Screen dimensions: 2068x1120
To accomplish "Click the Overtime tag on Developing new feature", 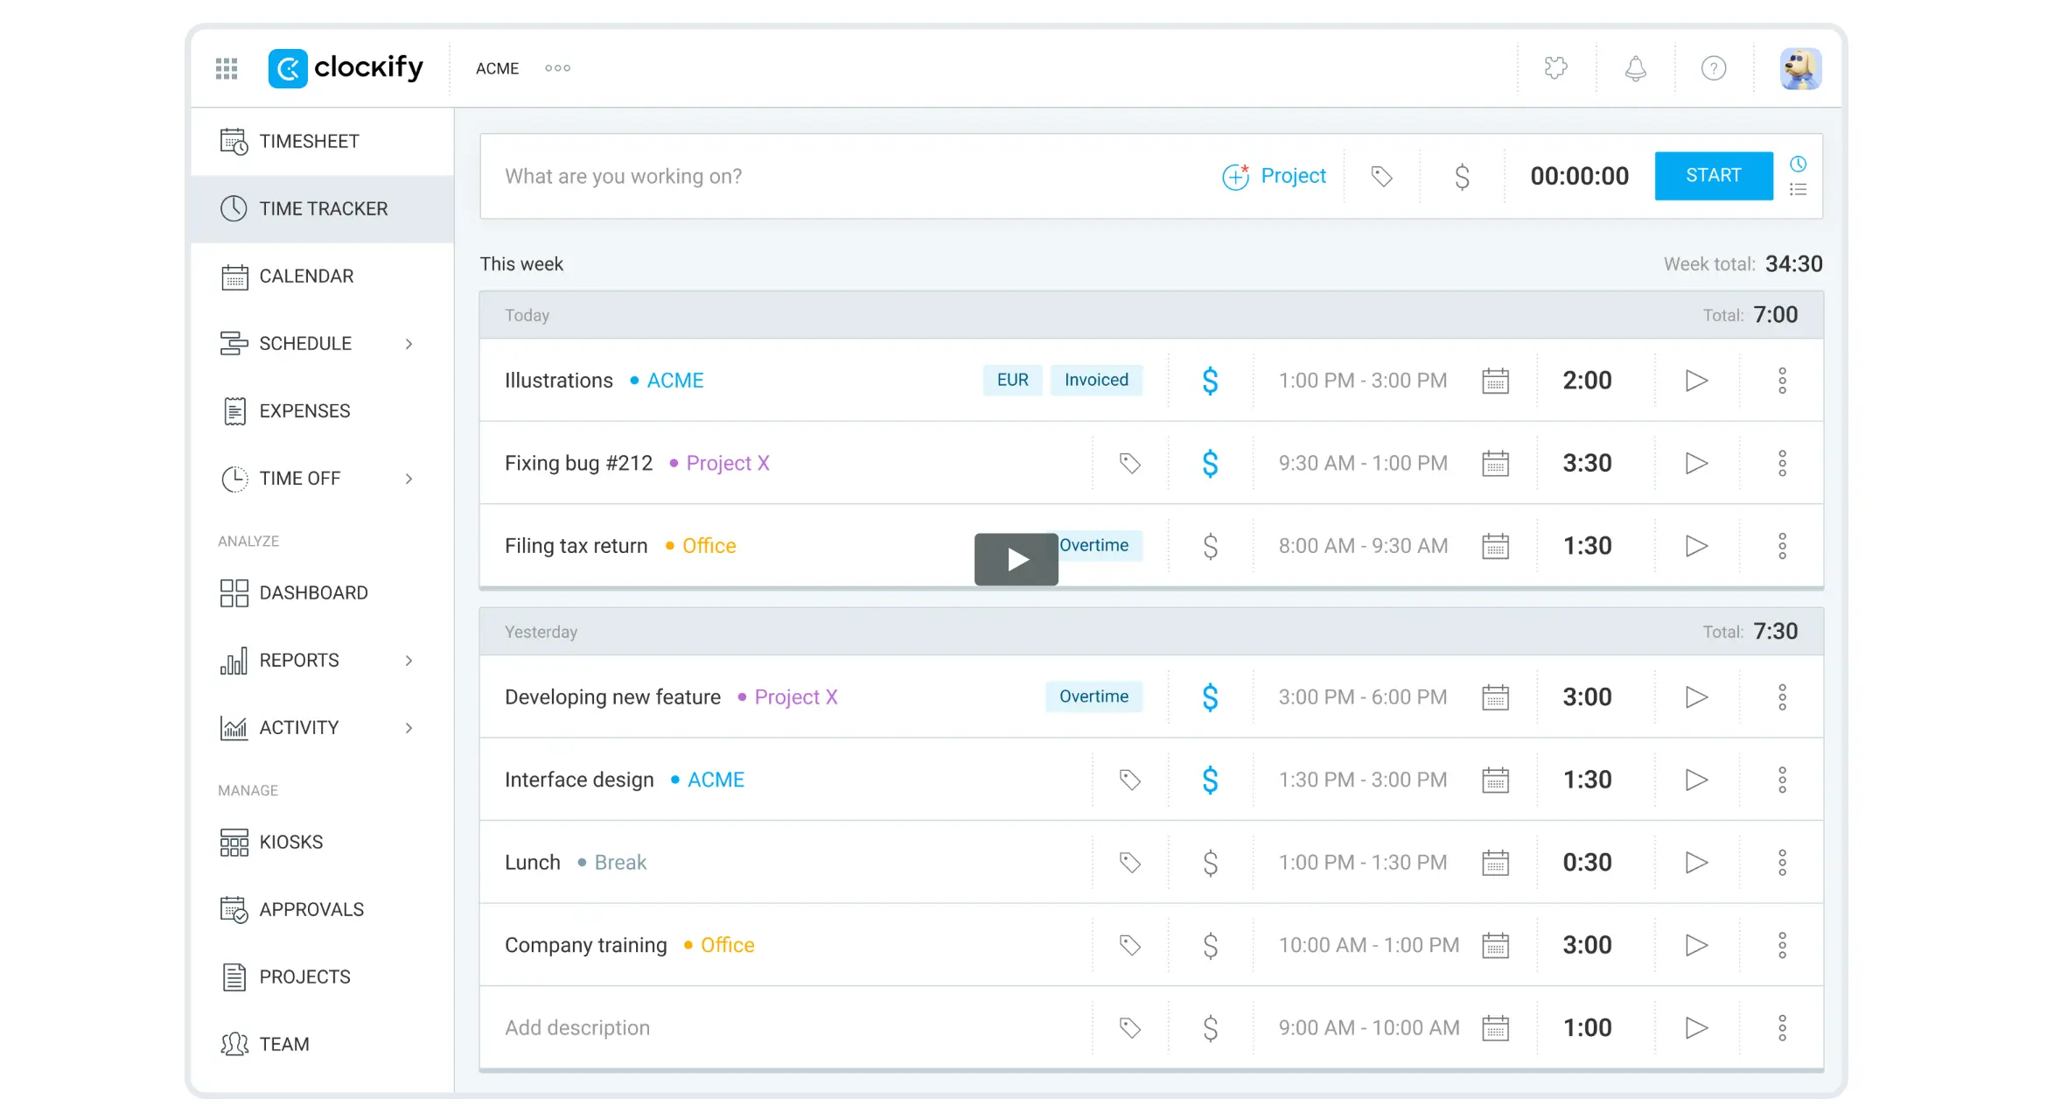I will tap(1093, 696).
